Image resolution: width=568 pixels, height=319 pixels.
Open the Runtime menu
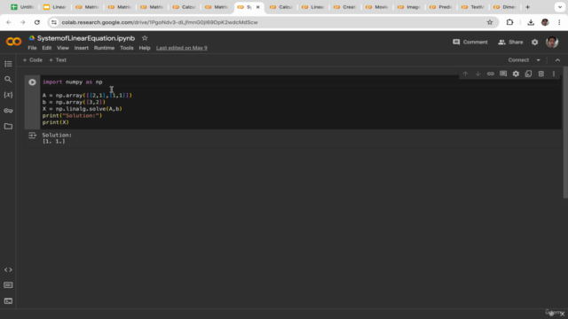tap(104, 48)
